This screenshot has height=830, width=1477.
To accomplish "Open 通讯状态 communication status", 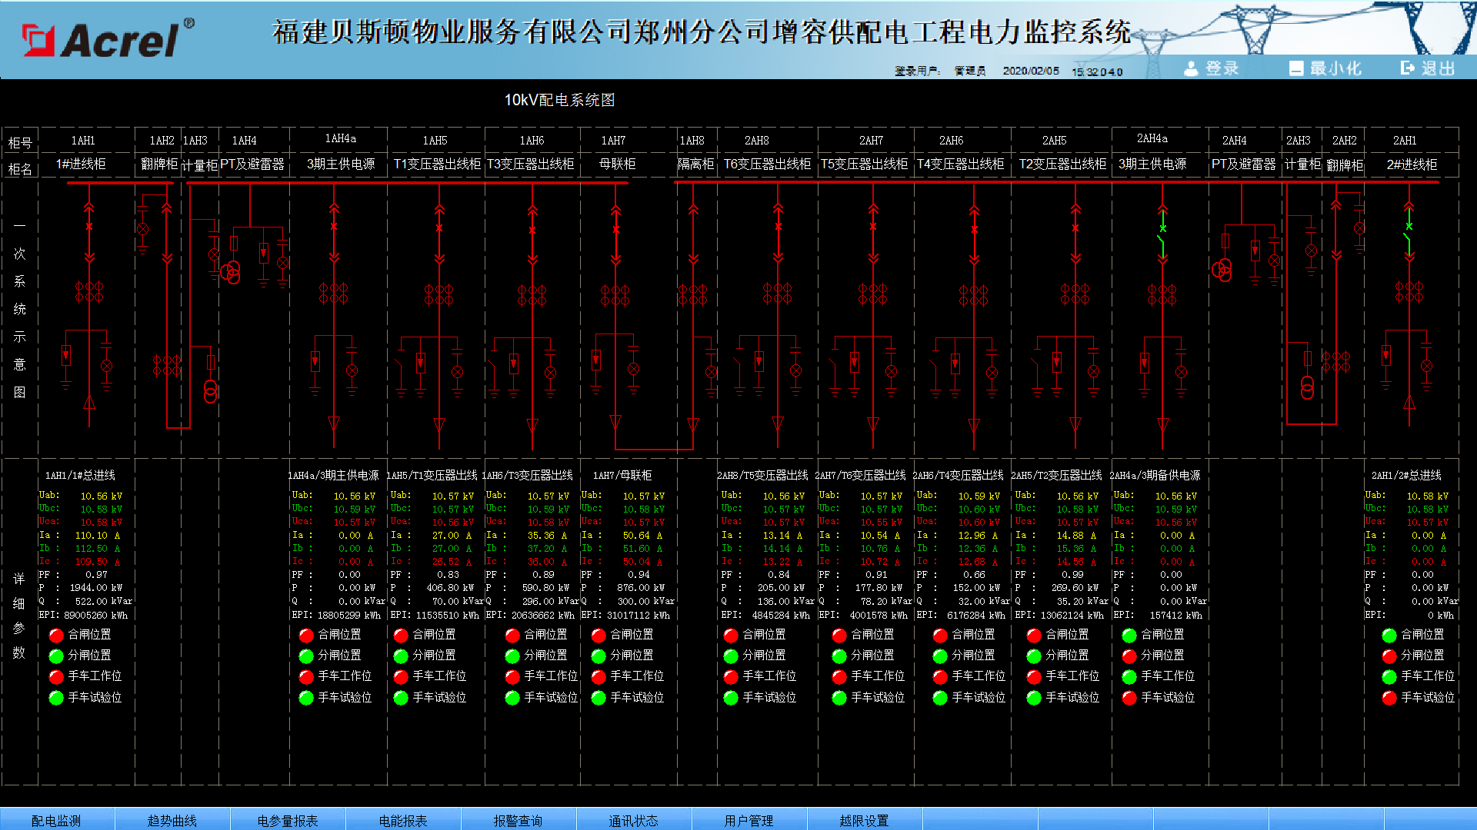I will (633, 820).
